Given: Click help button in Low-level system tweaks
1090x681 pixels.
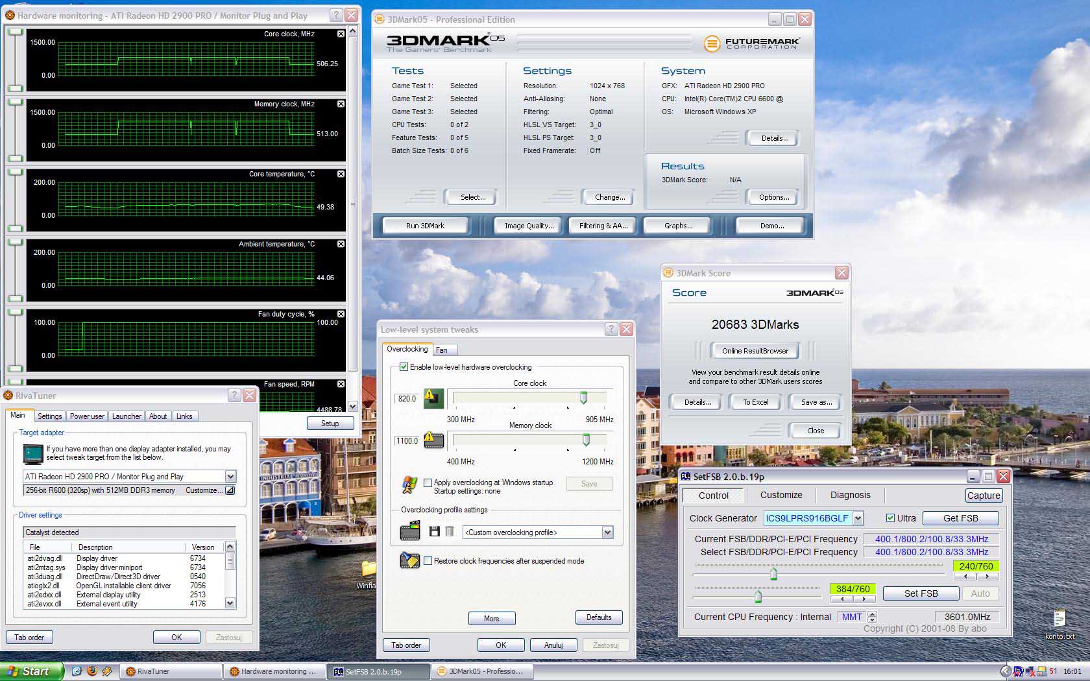Looking at the screenshot, I should coord(611,329).
